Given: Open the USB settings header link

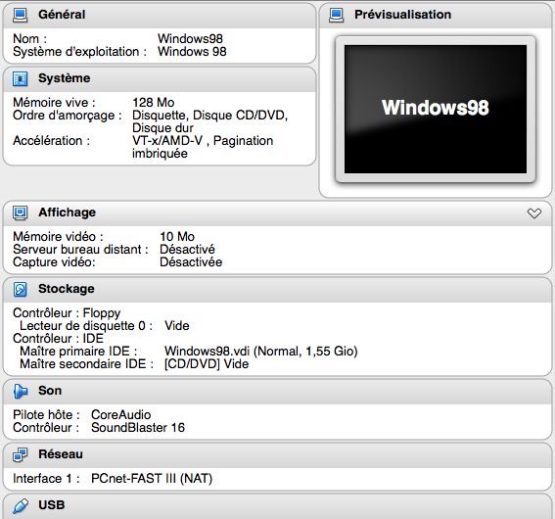Looking at the screenshot, I should pos(51,505).
